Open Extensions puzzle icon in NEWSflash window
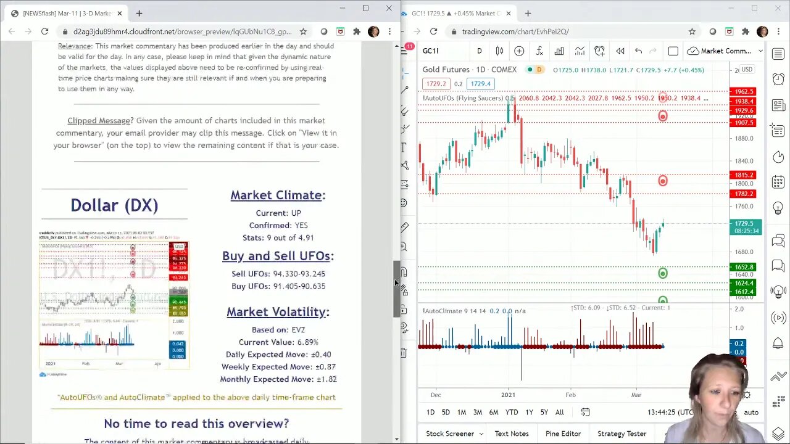This screenshot has height=444, width=790. (357, 31)
